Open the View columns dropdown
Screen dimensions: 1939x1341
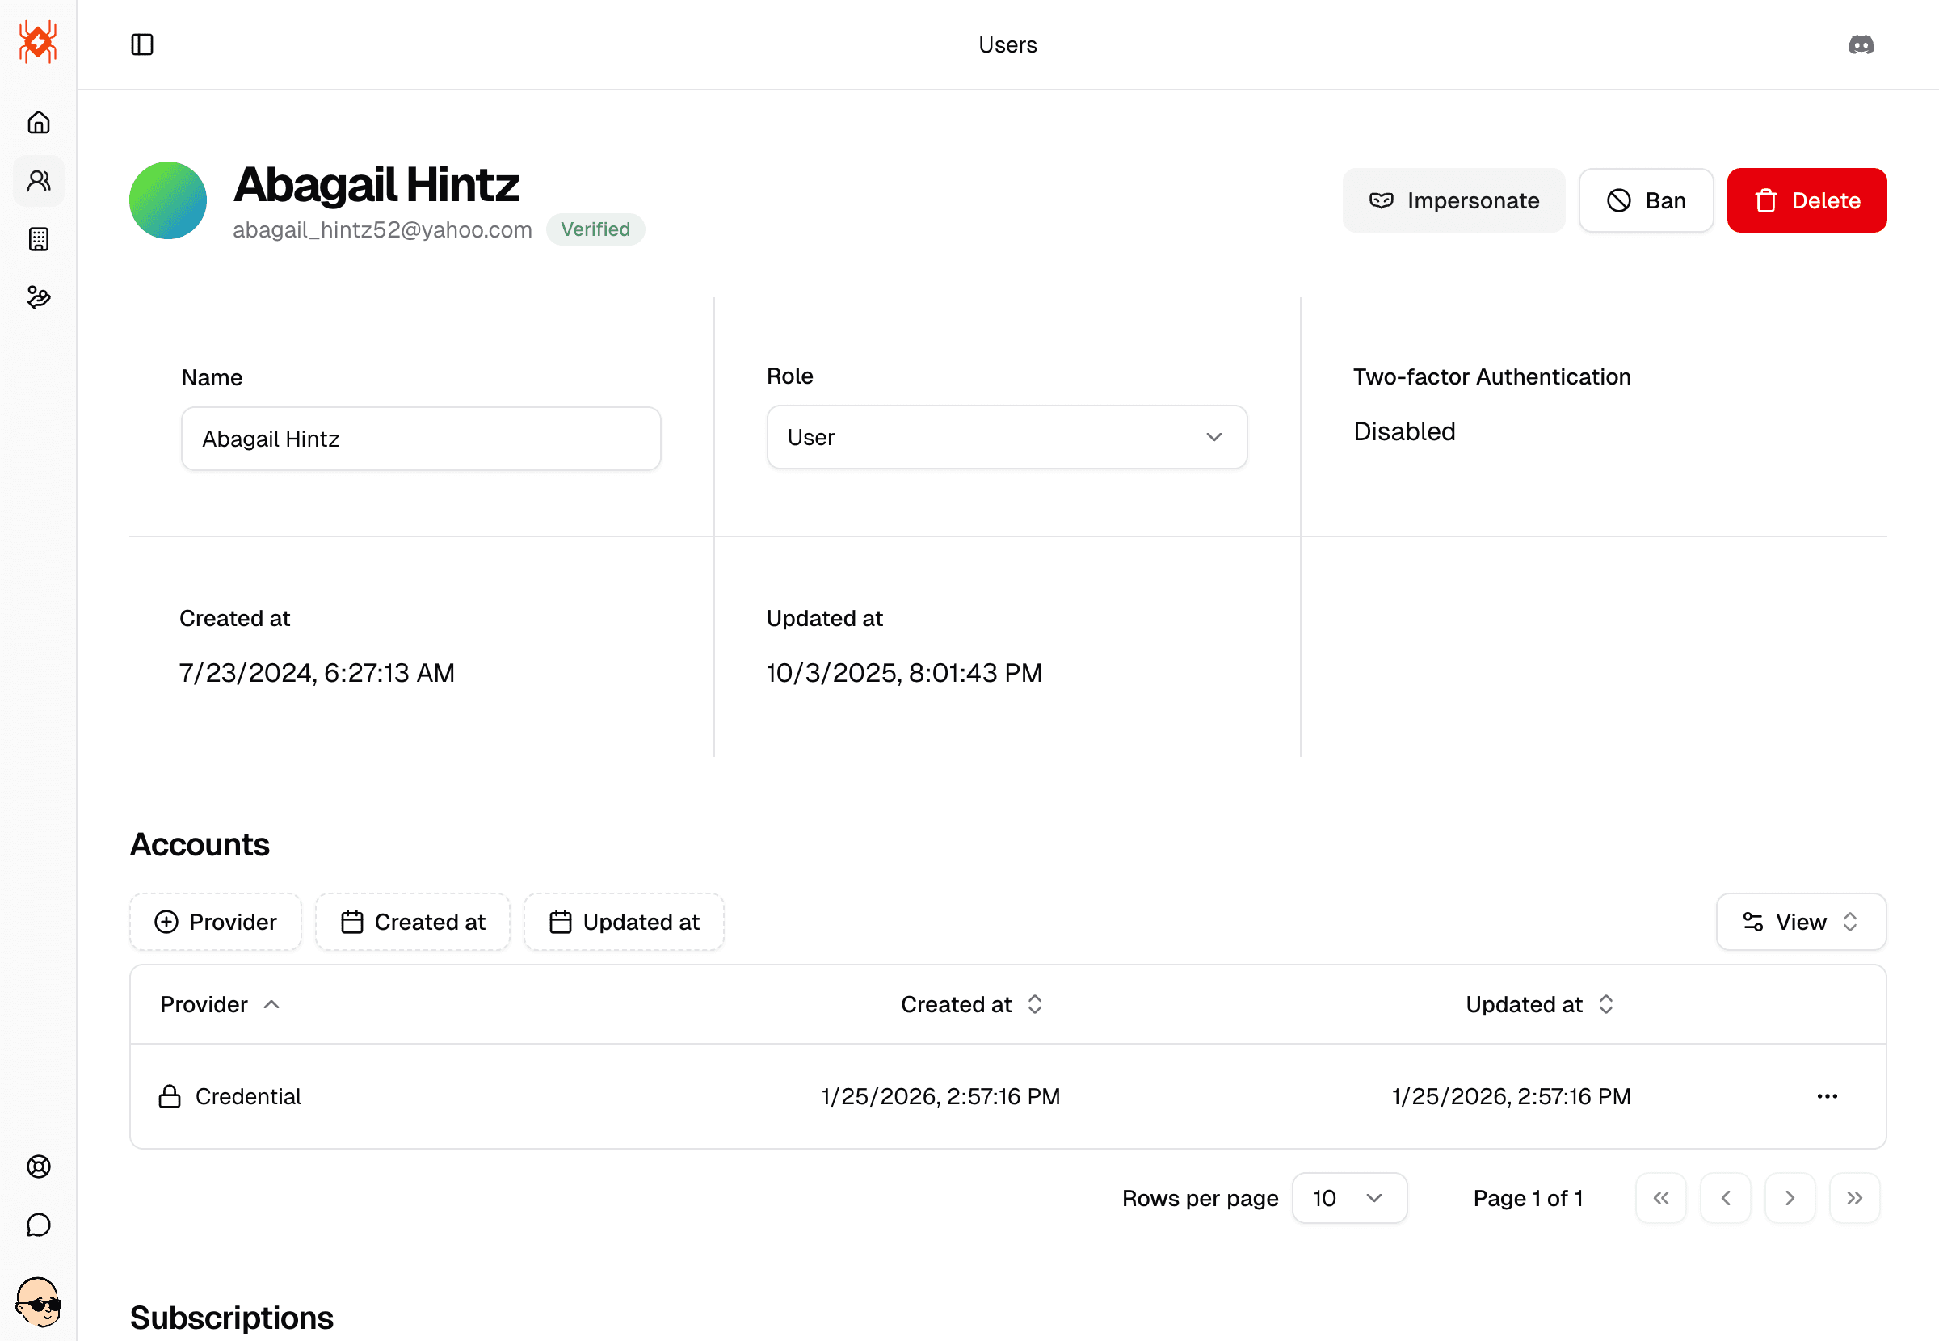pyautogui.click(x=1800, y=922)
